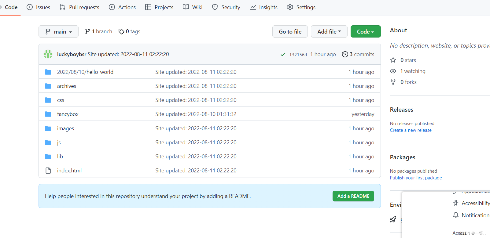490x238 pixels.
Task: Click folder icon beside lib
Action: click(x=48, y=157)
